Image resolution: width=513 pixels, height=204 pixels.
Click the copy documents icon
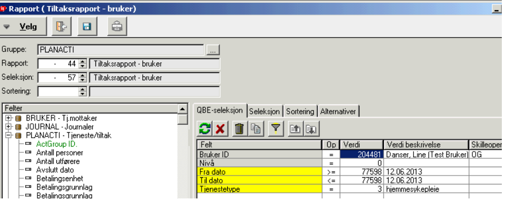click(255, 129)
